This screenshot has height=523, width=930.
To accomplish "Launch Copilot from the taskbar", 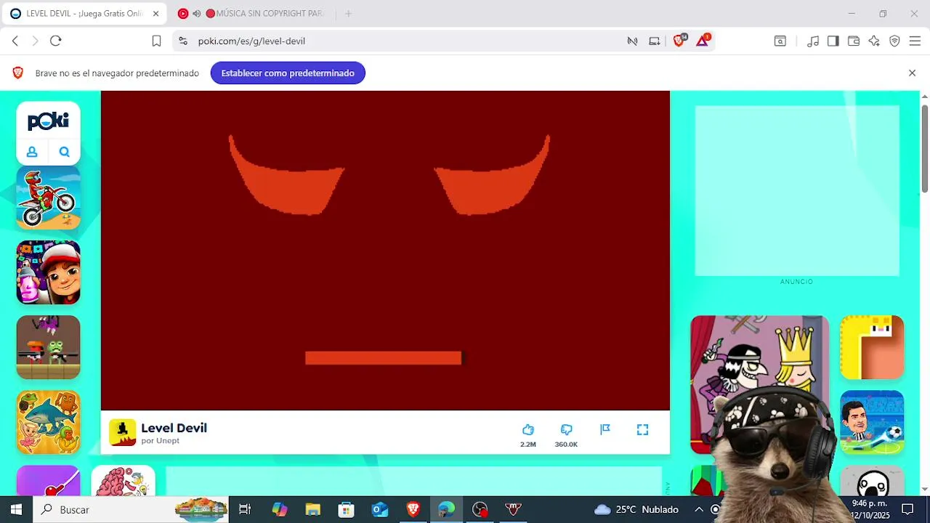I will [x=280, y=509].
